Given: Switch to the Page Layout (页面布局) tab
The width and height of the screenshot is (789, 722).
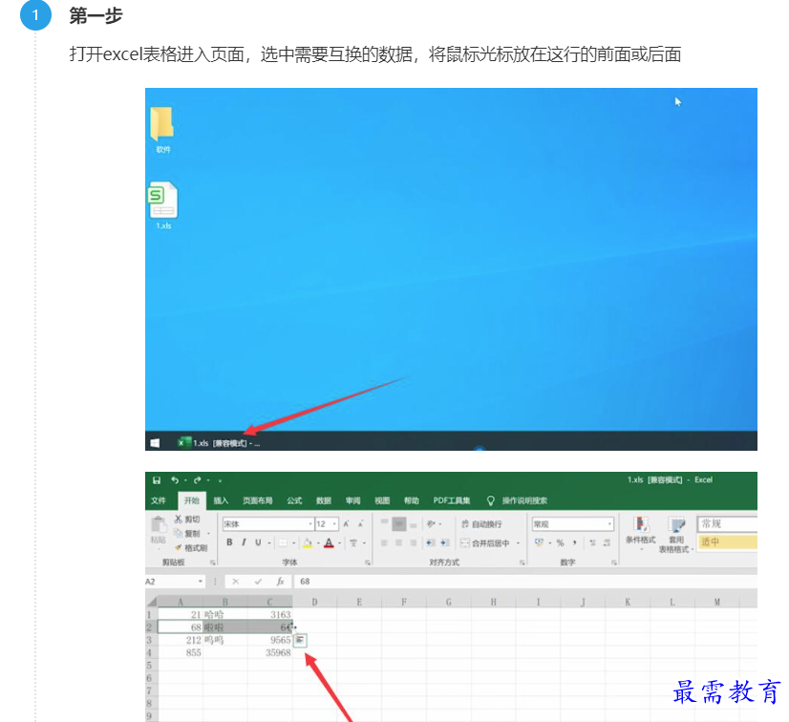Looking at the screenshot, I should [258, 500].
